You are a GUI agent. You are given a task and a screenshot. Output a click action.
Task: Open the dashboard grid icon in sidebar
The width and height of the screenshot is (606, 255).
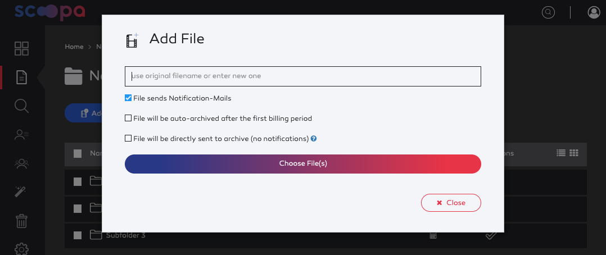(x=21, y=49)
